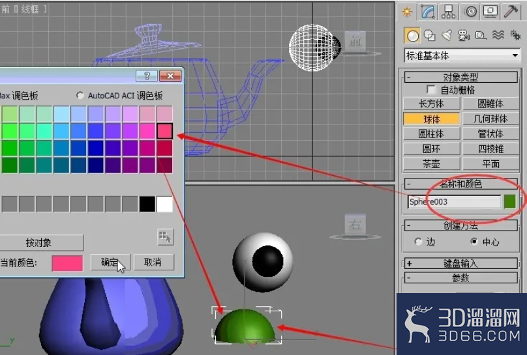Select the Geometry category icon
Screen dimensions: 527x355
(x=412, y=36)
